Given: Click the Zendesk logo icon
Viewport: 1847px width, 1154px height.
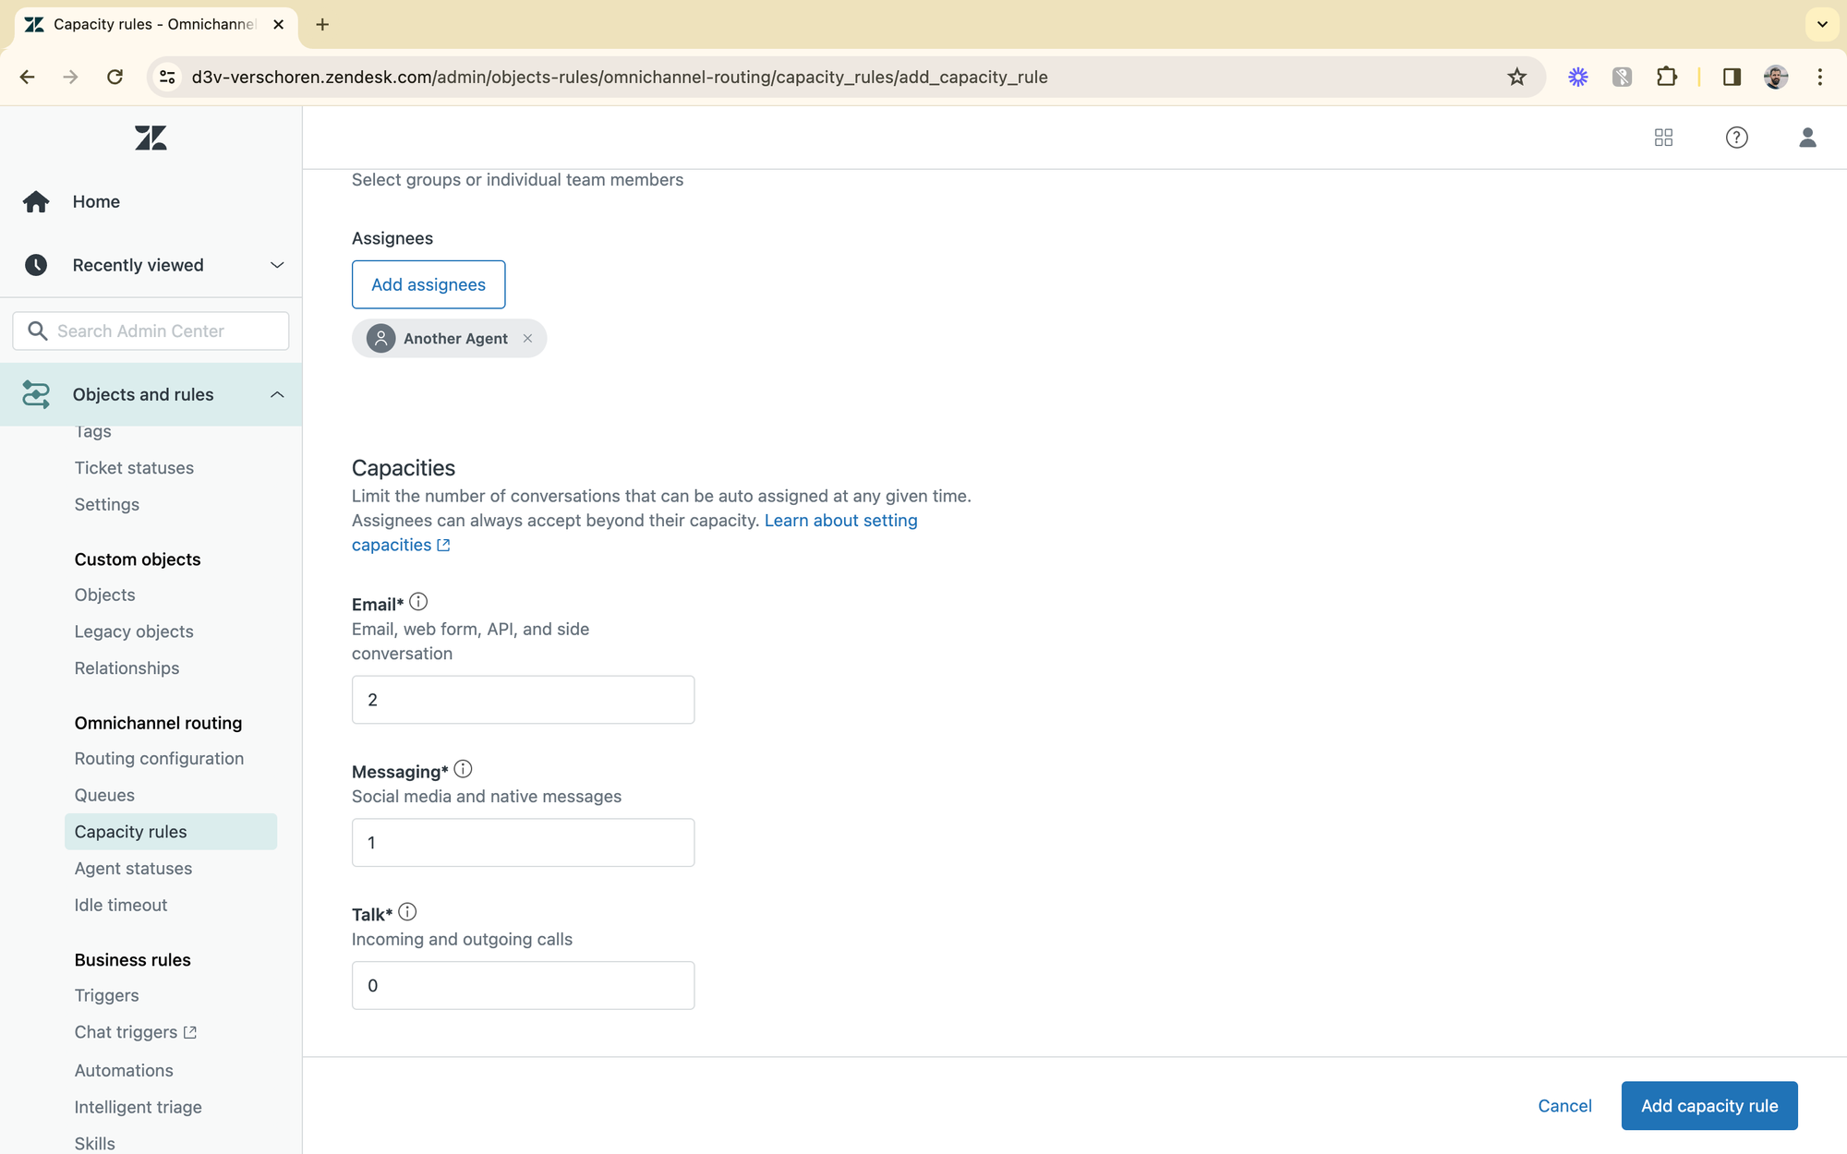Looking at the screenshot, I should 151,138.
